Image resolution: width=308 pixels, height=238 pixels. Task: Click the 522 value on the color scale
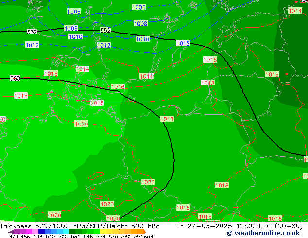tap(63, 236)
